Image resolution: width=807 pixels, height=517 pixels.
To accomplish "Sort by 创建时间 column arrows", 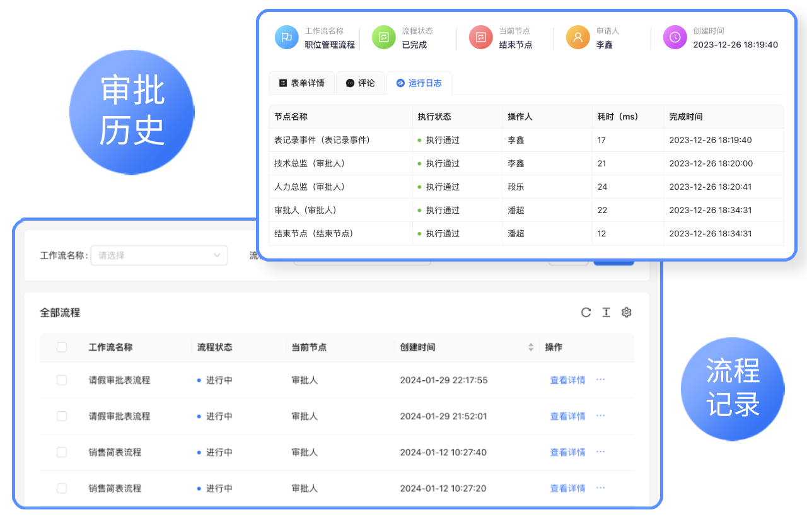I will pyautogui.click(x=531, y=347).
